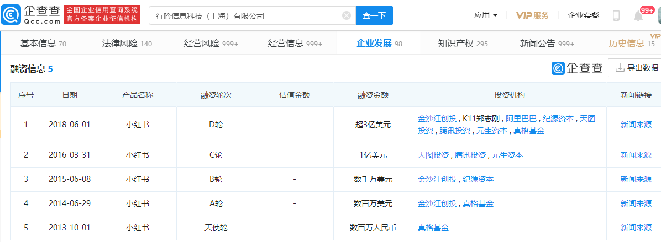Click the 超3亿美元 amount cell
The width and height of the screenshot is (661, 242).
[373, 125]
